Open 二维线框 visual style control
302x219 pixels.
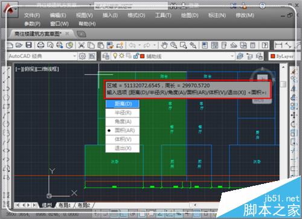(x=47, y=69)
